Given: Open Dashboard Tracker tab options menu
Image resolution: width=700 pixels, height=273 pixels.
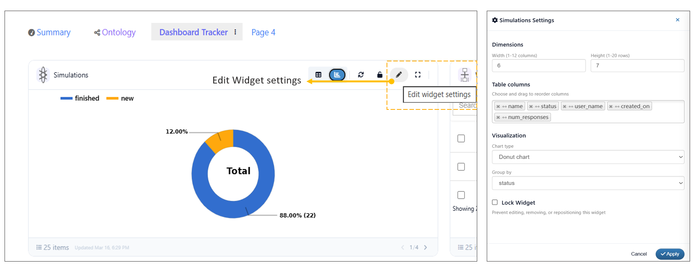Looking at the screenshot, I should click(235, 32).
